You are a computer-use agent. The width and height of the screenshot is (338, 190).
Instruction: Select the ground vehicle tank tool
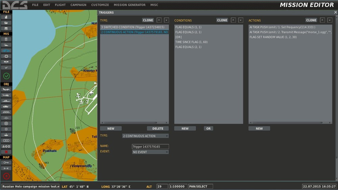6,106
